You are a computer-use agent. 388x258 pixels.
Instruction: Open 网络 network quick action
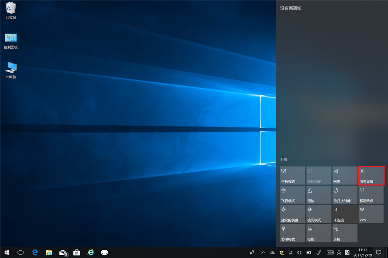[344, 176]
